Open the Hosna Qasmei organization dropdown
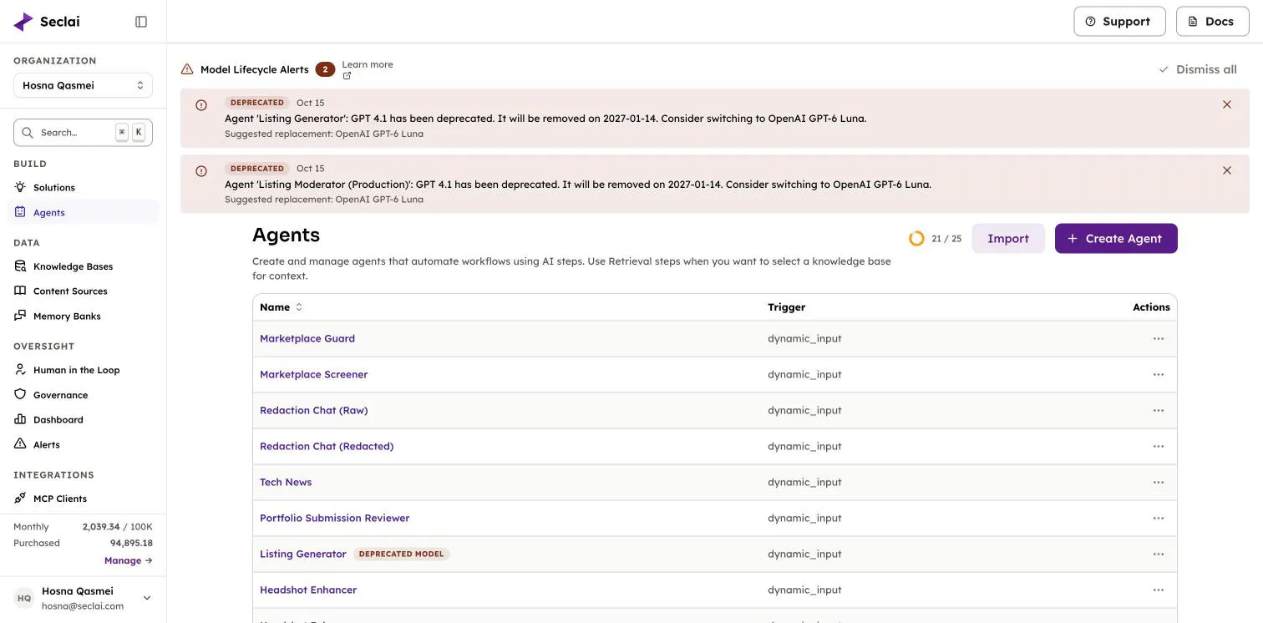The width and height of the screenshot is (1263, 623). 83,85
